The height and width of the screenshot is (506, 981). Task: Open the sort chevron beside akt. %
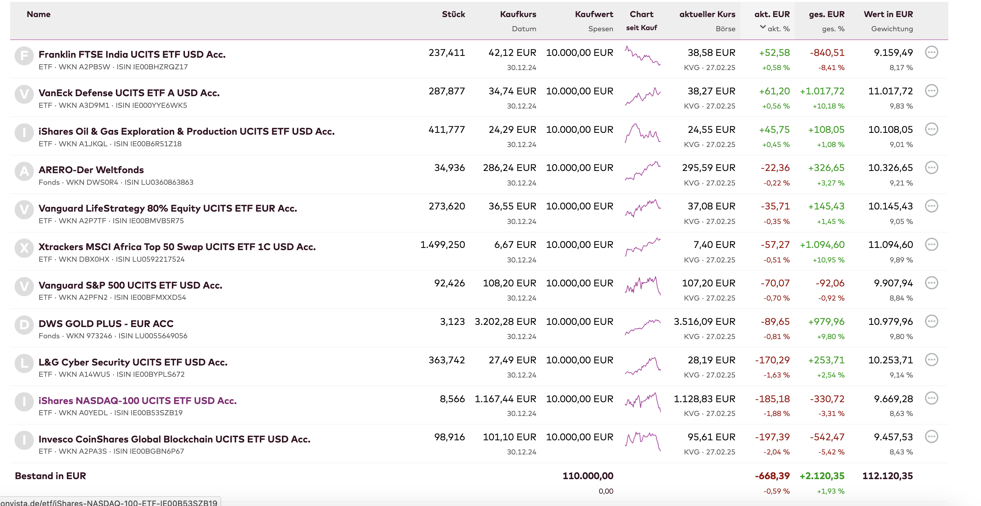pos(762,27)
